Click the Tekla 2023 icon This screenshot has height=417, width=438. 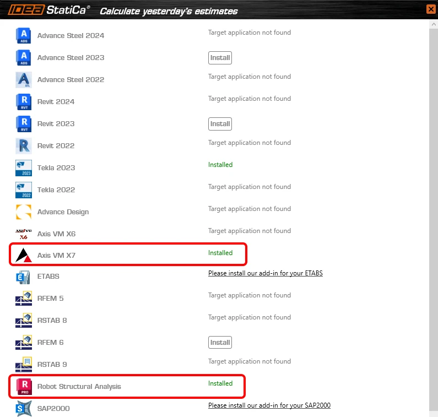click(x=24, y=168)
